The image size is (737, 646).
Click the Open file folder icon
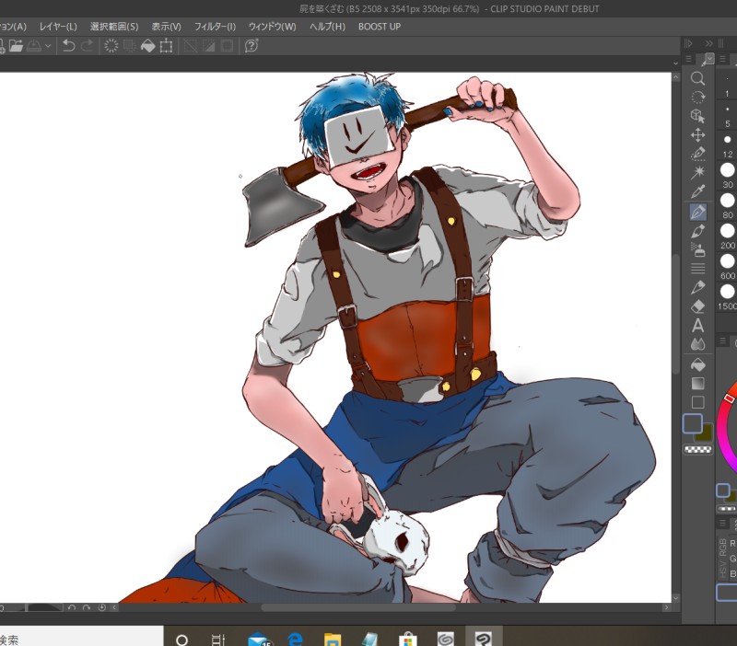tap(15, 46)
